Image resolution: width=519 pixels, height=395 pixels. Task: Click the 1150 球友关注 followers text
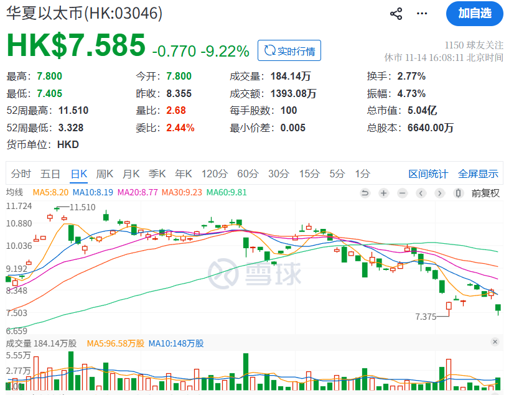tap(474, 45)
